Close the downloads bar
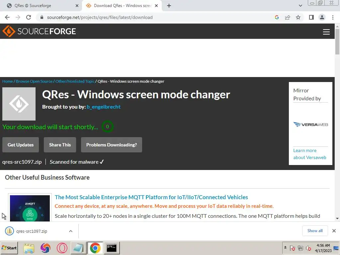The image size is (340, 255). pyautogui.click(x=334, y=231)
